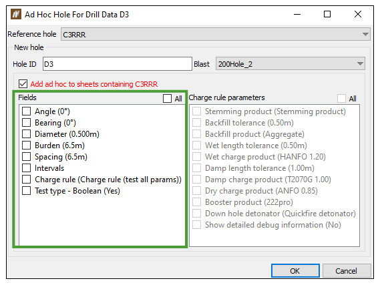Maximize the Ad Hoc Hole dialog
Viewport: 380px width, 285px height.
pyautogui.click(x=327, y=14)
